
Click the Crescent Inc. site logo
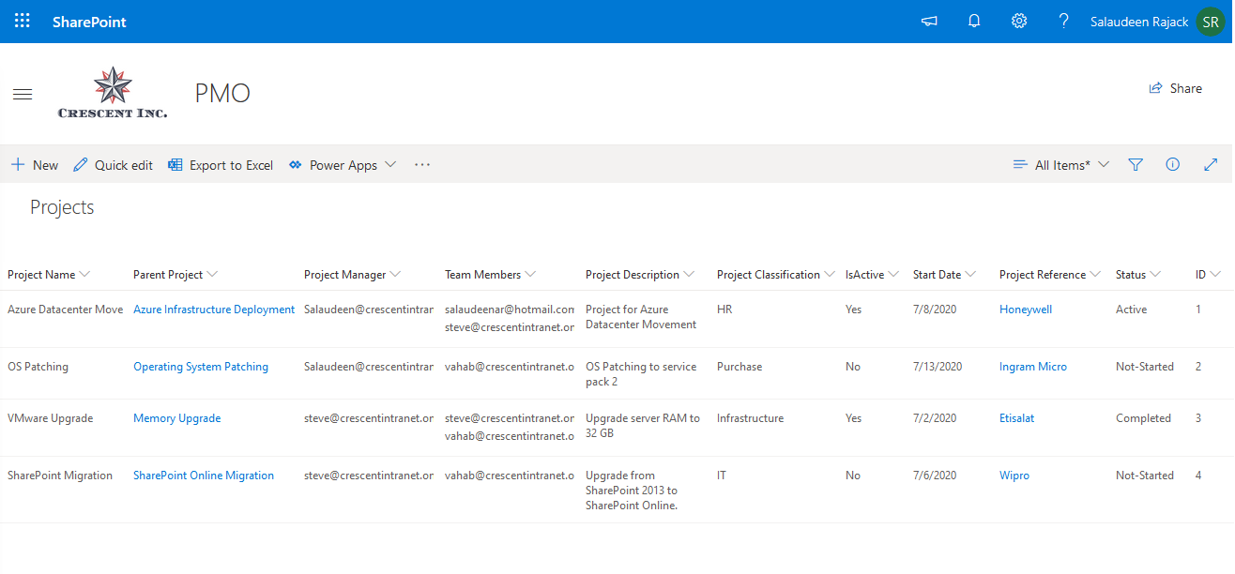[x=113, y=93]
